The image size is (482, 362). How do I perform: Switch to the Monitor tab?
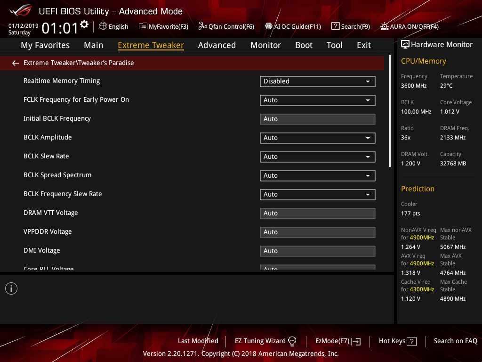(265, 45)
